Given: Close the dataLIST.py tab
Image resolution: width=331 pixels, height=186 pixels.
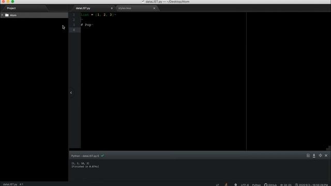Looking at the screenshot, I should coord(112,8).
